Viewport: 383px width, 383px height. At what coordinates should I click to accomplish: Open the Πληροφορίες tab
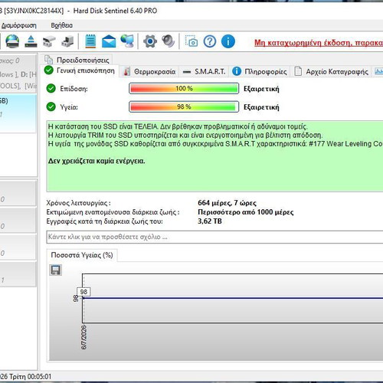[x=260, y=71]
